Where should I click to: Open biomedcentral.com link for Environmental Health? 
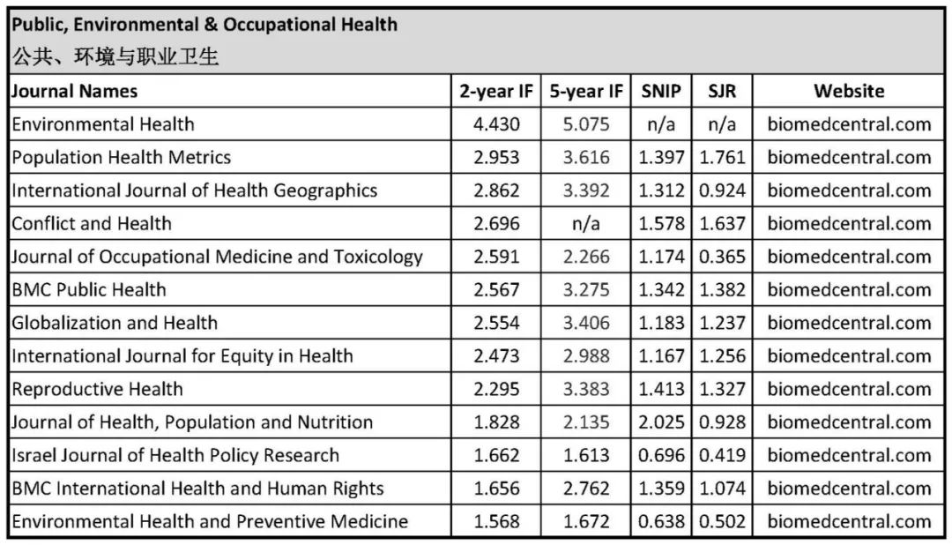(x=848, y=124)
